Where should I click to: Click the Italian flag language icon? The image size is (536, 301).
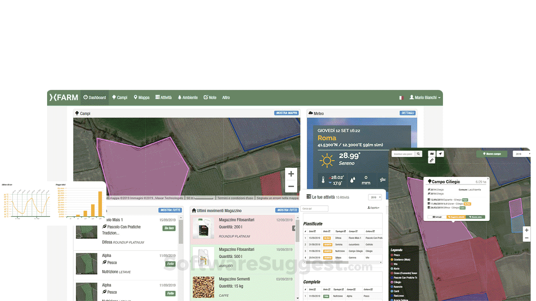click(x=401, y=98)
